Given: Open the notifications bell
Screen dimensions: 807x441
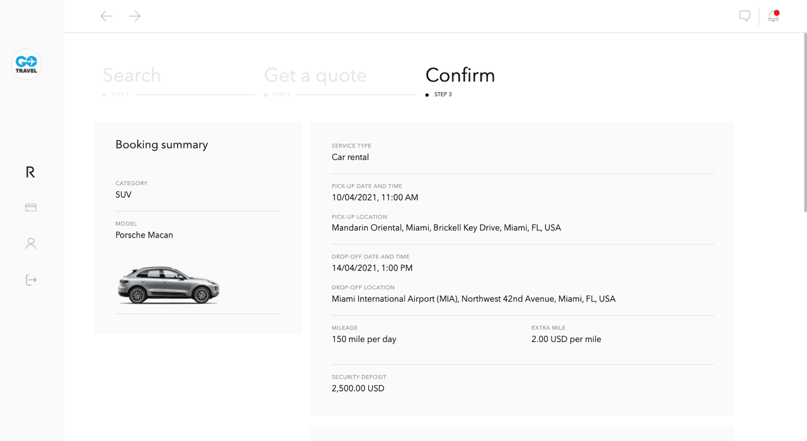Looking at the screenshot, I should (x=773, y=16).
